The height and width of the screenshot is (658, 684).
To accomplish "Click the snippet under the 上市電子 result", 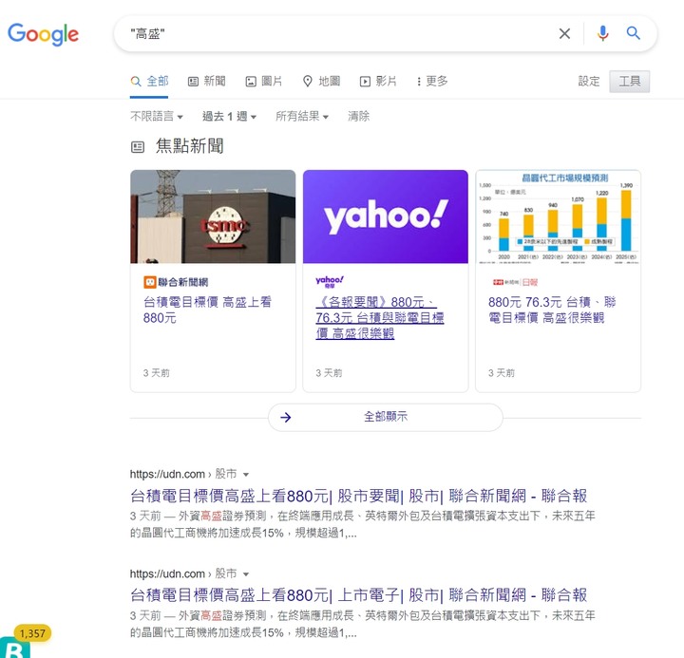I will [363, 624].
